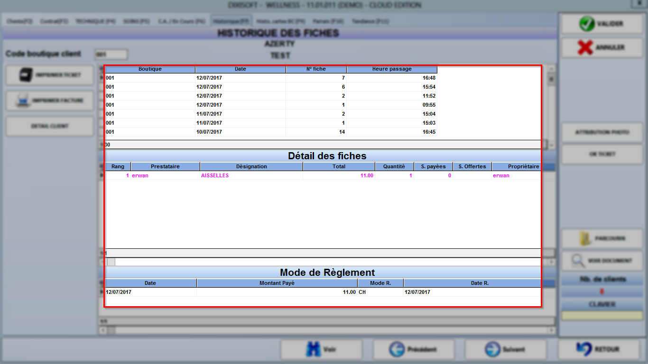Viewport: 648px width, 364px height.
Task: Click the Montant Payé column header
Action: [x=277, y=283]
